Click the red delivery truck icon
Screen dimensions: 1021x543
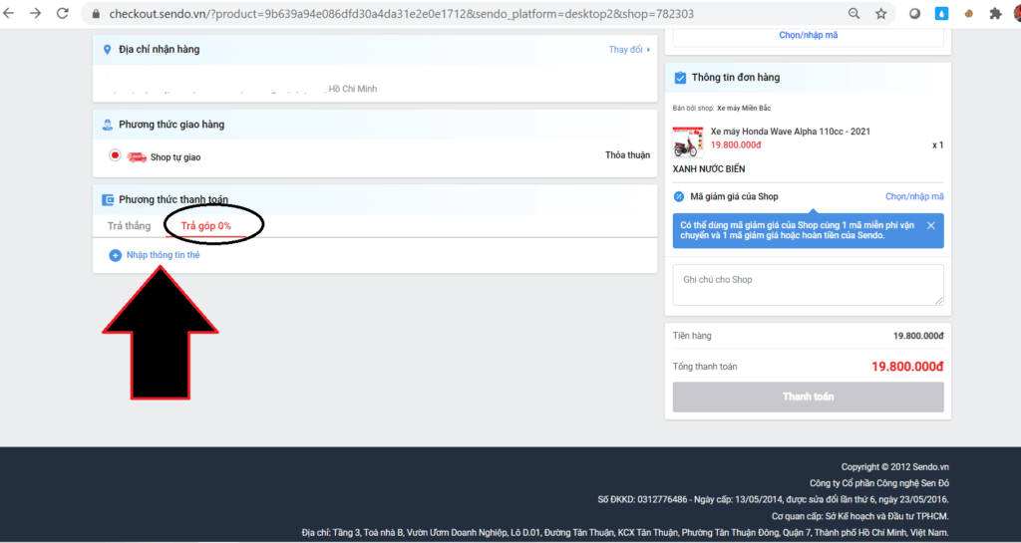(136, 156)
